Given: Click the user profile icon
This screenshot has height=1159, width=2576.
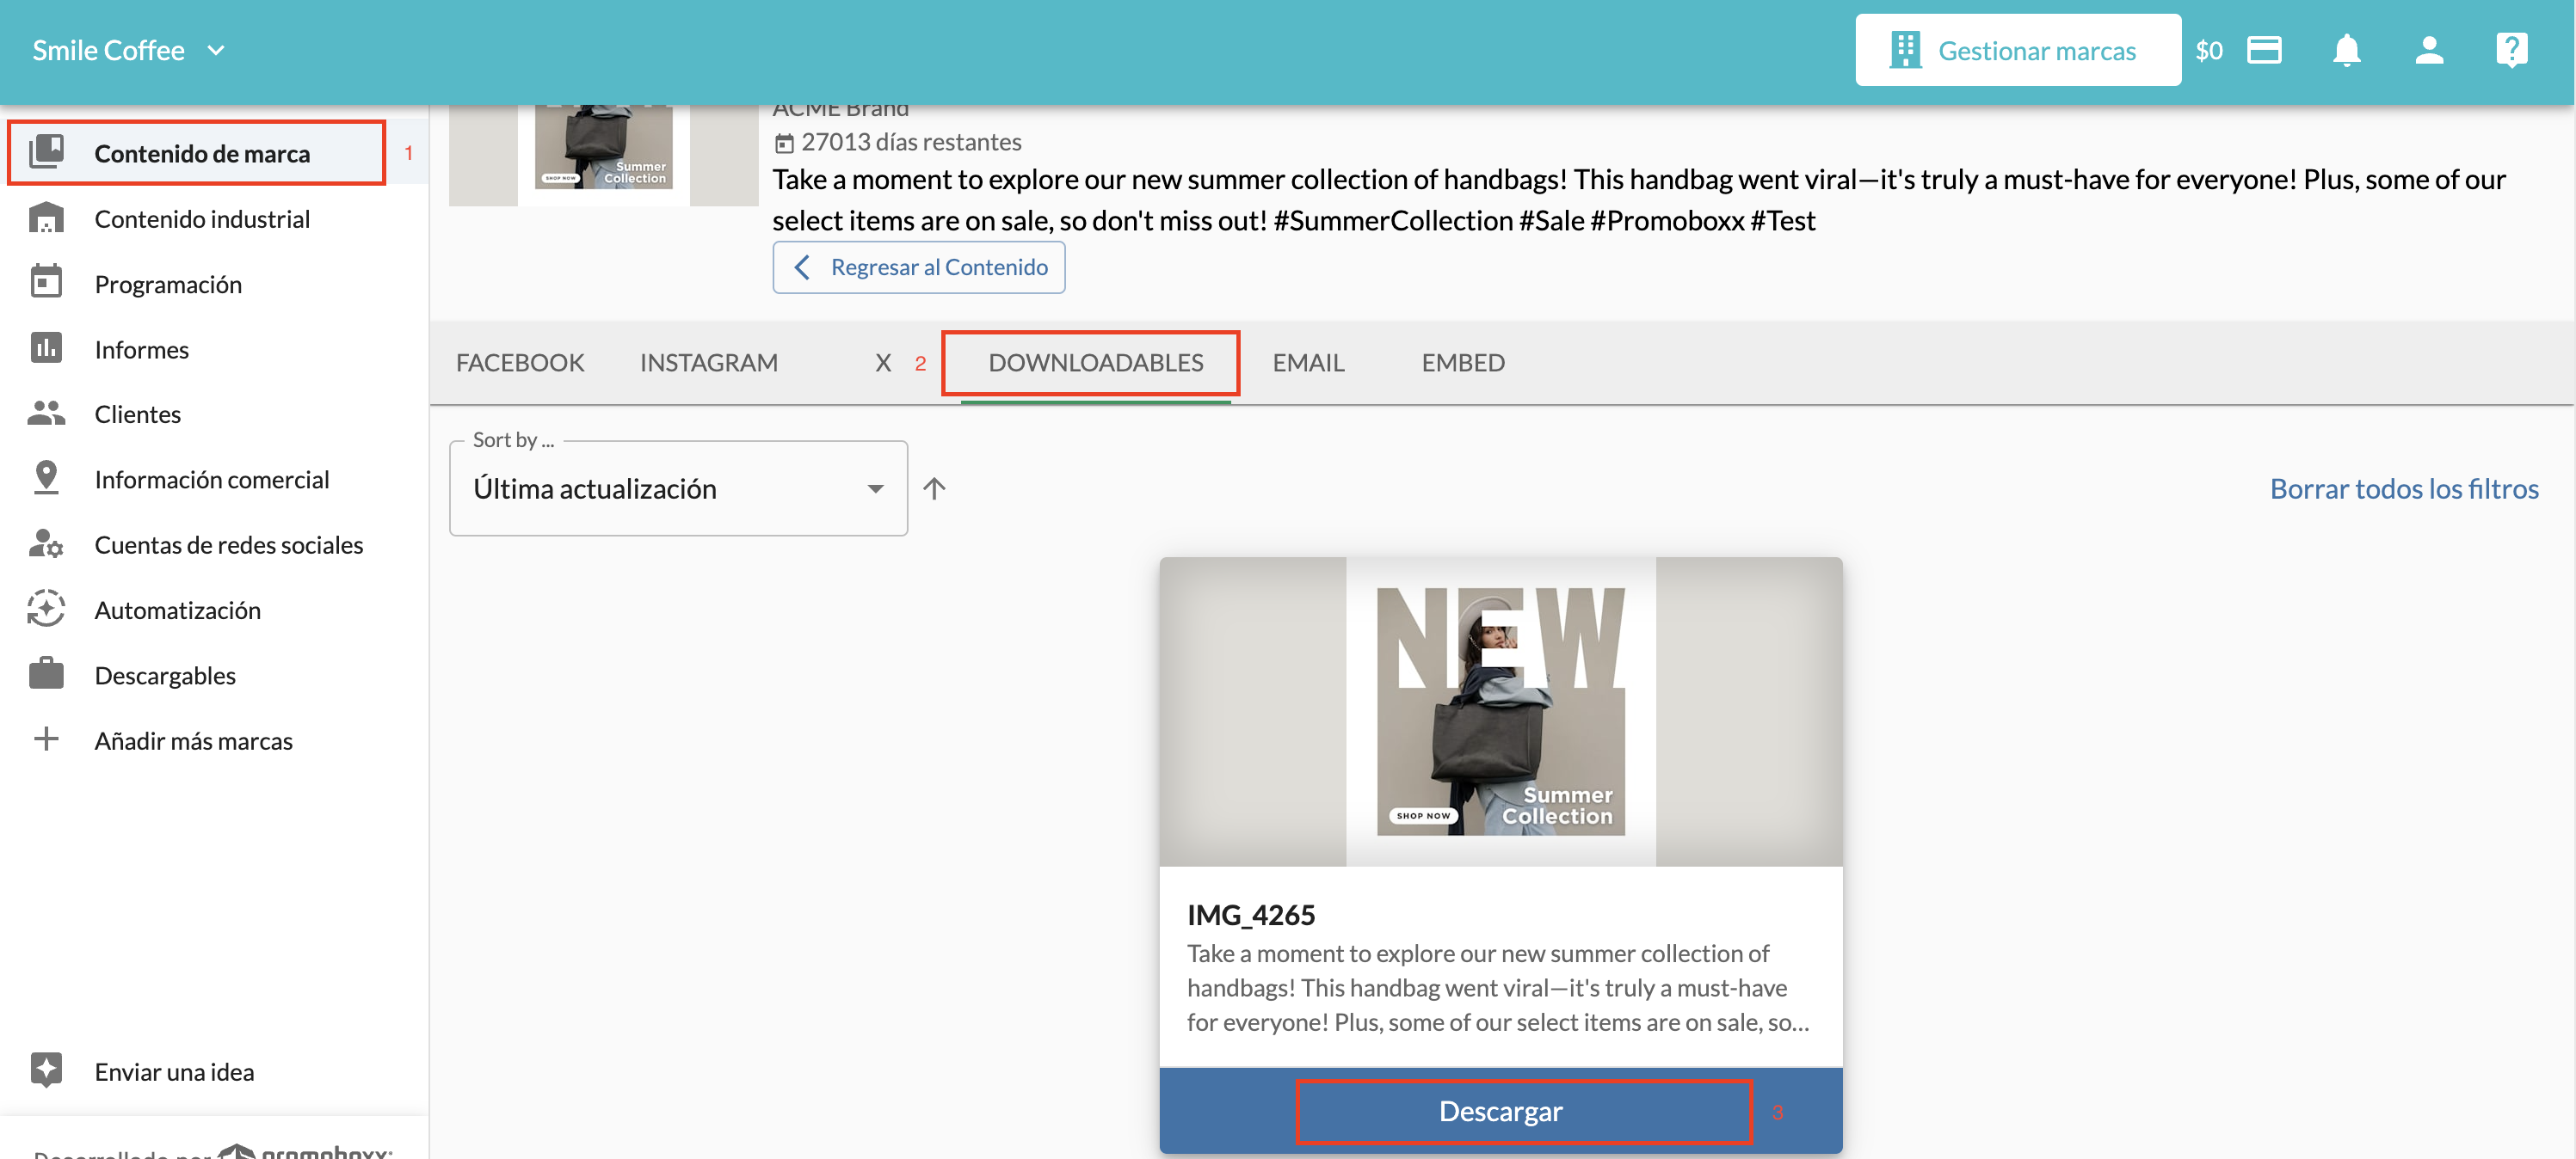Looking at the screenshot, I should (2429, 50).
